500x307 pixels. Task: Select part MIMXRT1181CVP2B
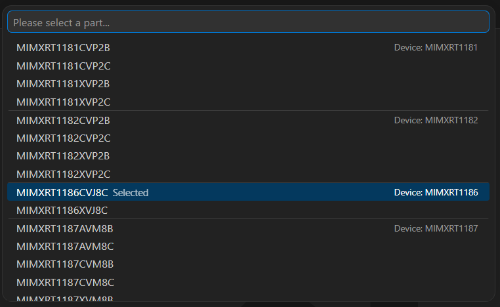click(63, 48)
